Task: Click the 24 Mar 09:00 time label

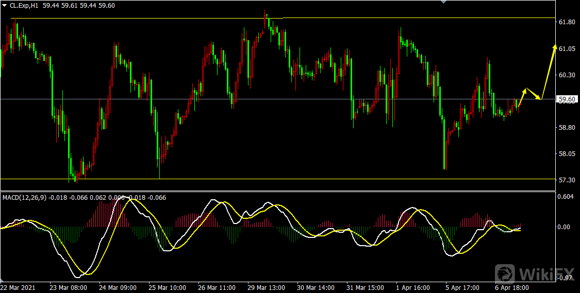Action: pos(118,287)
